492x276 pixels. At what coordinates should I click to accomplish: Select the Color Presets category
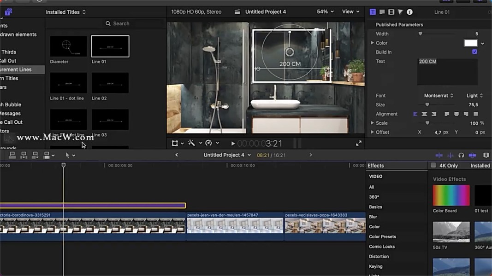click(382, 236)
